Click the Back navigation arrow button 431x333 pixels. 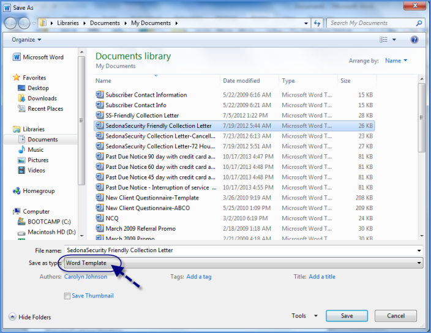(10, 23)
